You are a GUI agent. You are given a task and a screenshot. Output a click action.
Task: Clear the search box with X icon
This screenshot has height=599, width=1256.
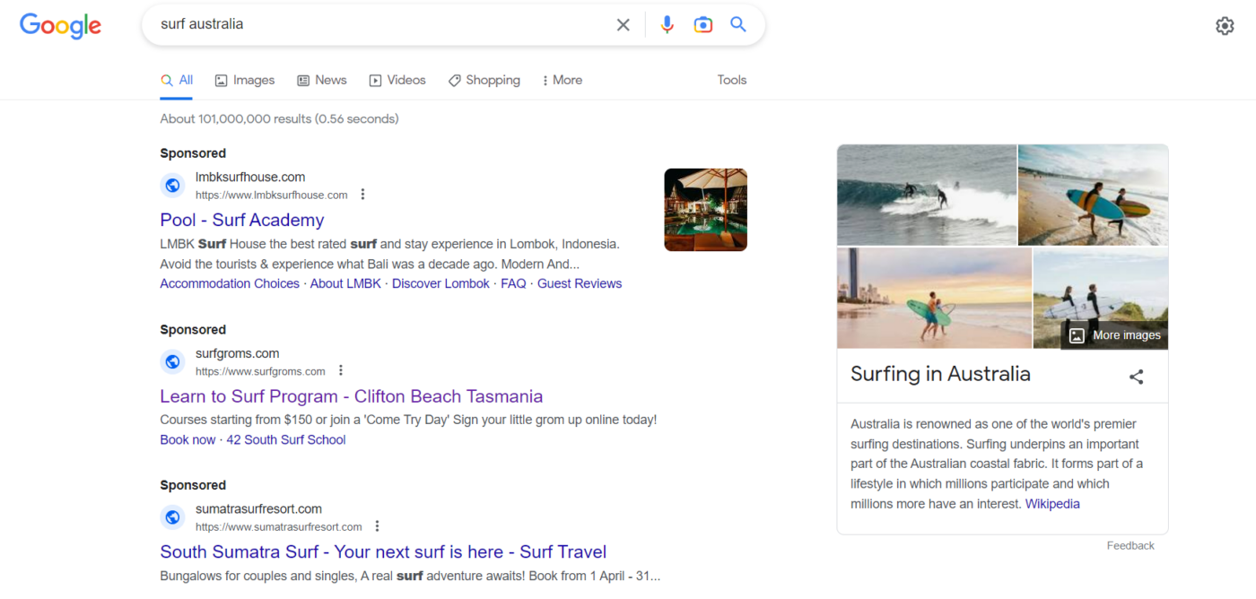click(623, 25)
